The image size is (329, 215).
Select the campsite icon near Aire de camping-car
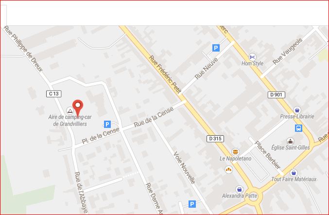[70, 110]
